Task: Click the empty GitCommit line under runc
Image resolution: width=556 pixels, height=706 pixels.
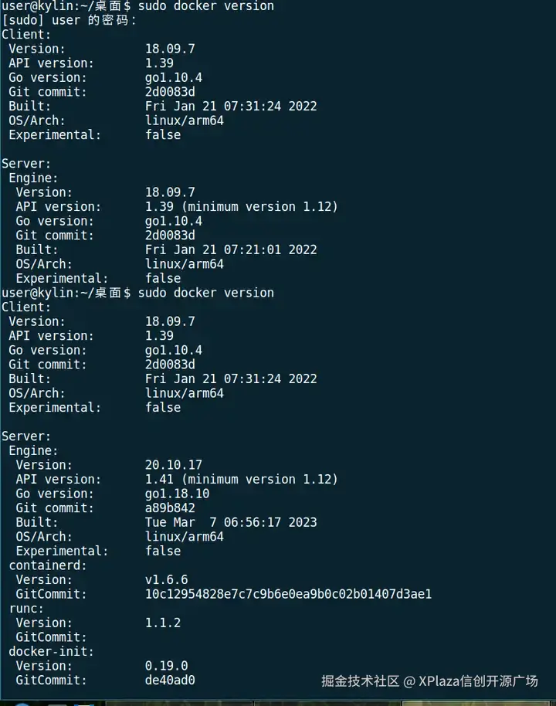Action: (51, 637)
